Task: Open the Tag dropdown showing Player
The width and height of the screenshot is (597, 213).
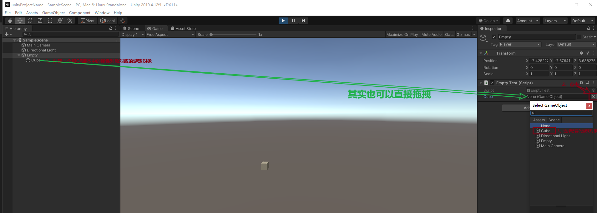Action: (x=520, y=44)
